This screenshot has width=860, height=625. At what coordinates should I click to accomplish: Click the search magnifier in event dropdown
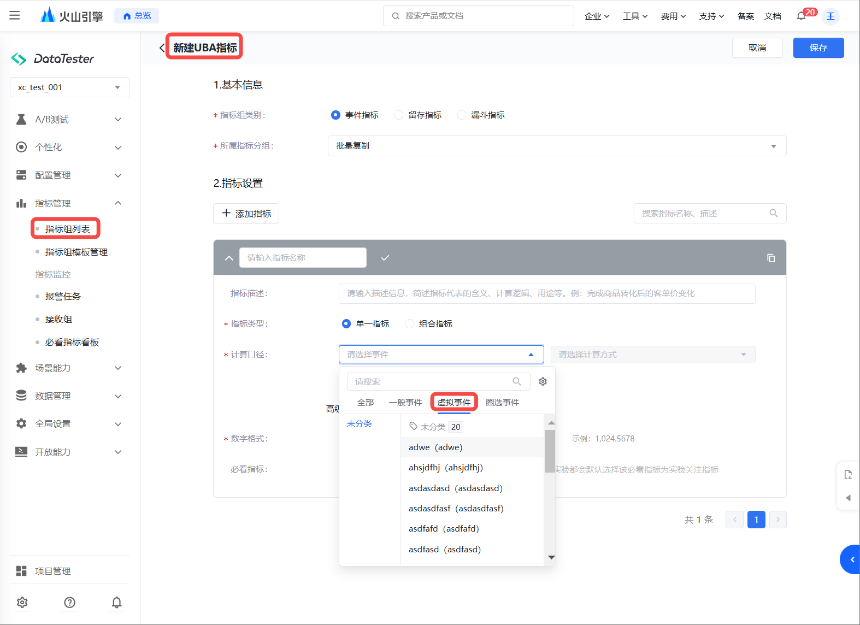tap(517, 381)
